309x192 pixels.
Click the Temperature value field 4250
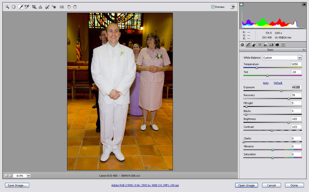[296, 64]
